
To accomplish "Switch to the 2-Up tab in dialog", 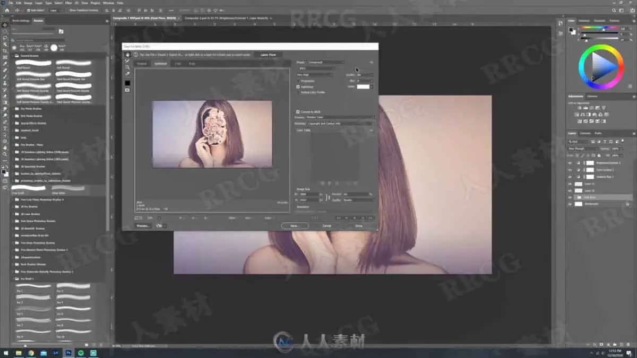I will coord(178,64).
